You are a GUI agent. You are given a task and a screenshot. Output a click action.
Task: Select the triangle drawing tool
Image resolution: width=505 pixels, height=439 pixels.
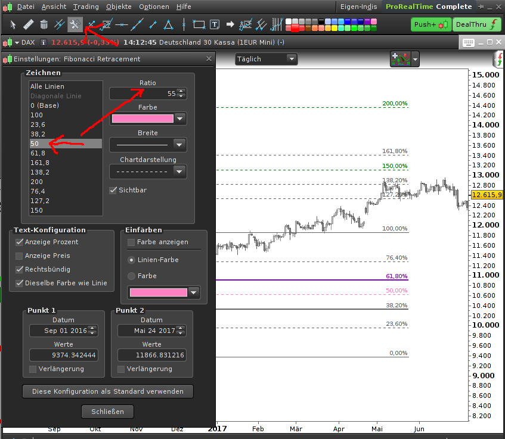pos(168,24)
